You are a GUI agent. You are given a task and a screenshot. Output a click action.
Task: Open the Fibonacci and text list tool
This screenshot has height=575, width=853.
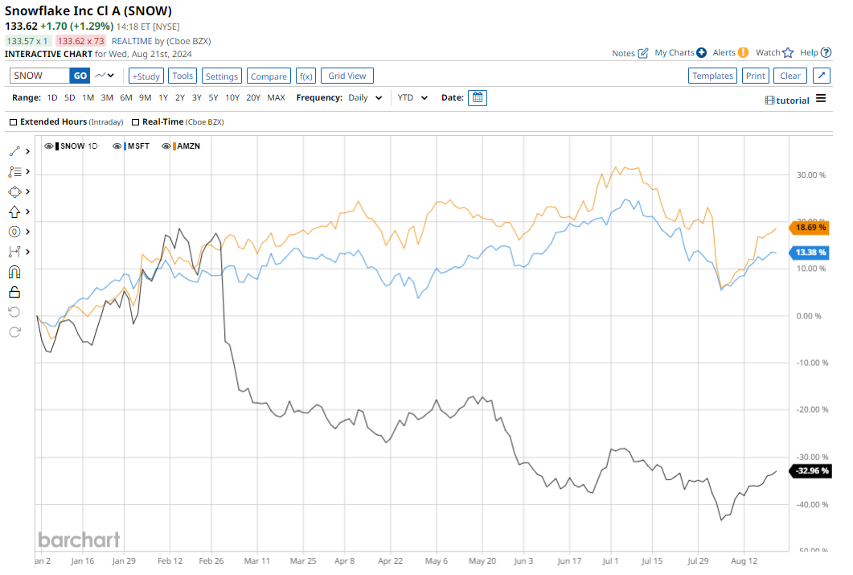(14, 172)
